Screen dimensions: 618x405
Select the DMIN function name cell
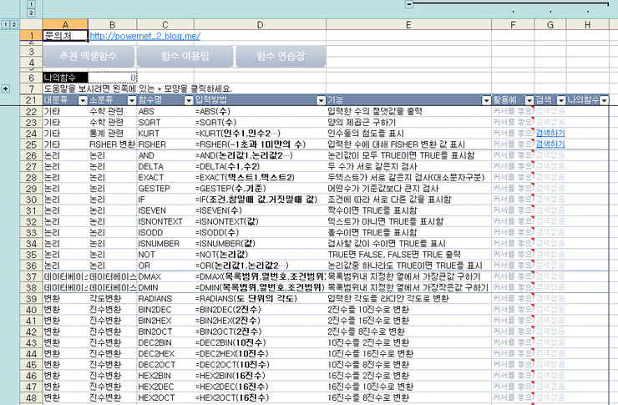[x=165, y=287]
